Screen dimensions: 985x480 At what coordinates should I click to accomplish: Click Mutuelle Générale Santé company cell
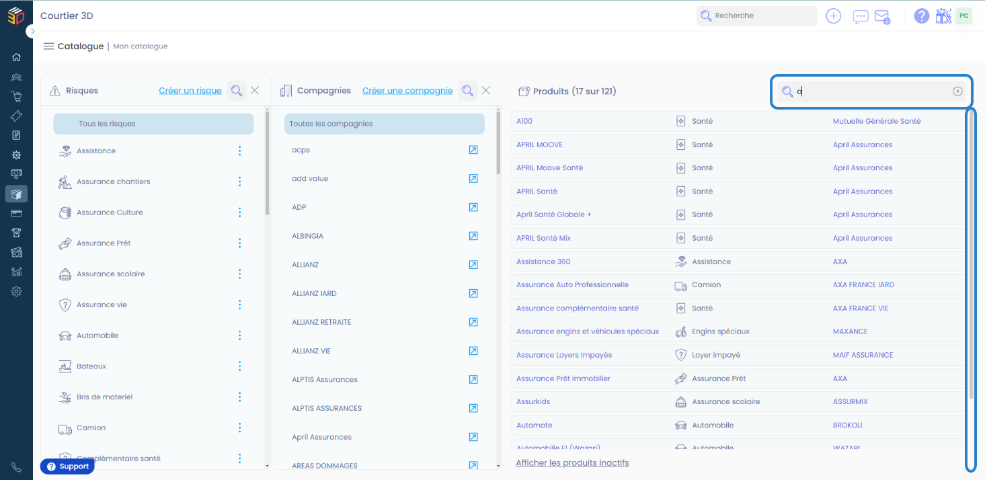point(877,121)
